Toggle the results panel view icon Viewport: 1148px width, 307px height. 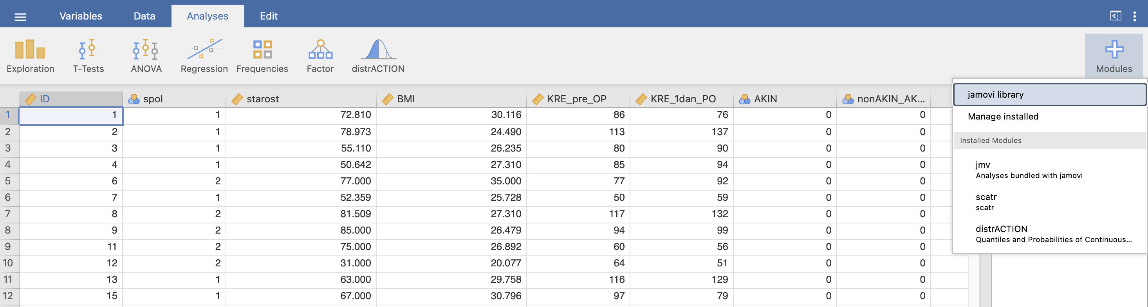point(1116,16)
